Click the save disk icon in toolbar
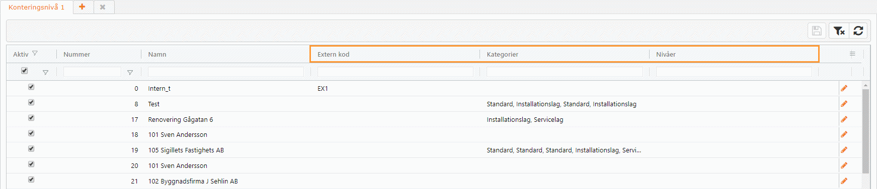Image resolution: width=877 pixels, height=189 pixels. pyautogui.click(x=817, y=31)
